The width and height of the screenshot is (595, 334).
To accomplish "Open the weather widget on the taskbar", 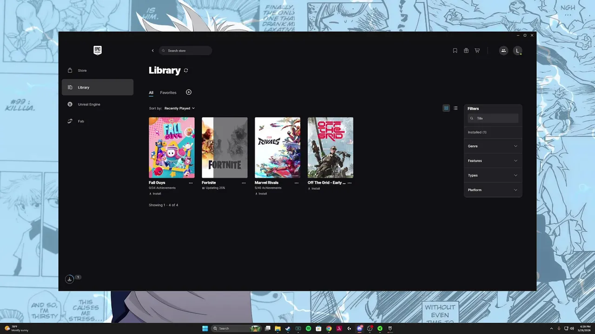I will 17,328.
